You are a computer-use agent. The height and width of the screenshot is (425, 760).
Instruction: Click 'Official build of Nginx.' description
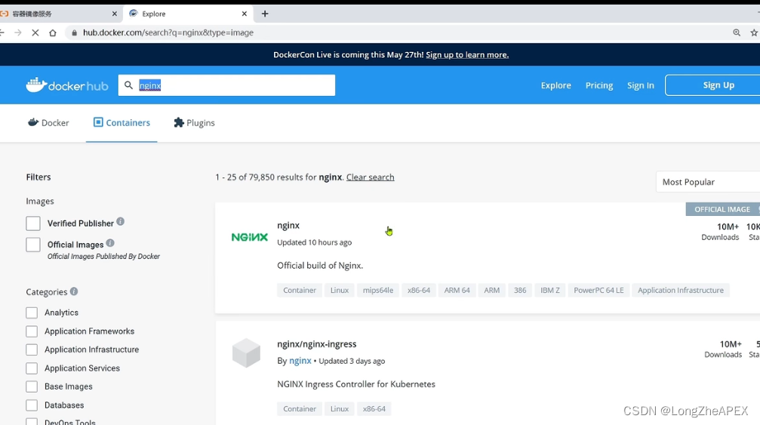(x=320, y=266)
